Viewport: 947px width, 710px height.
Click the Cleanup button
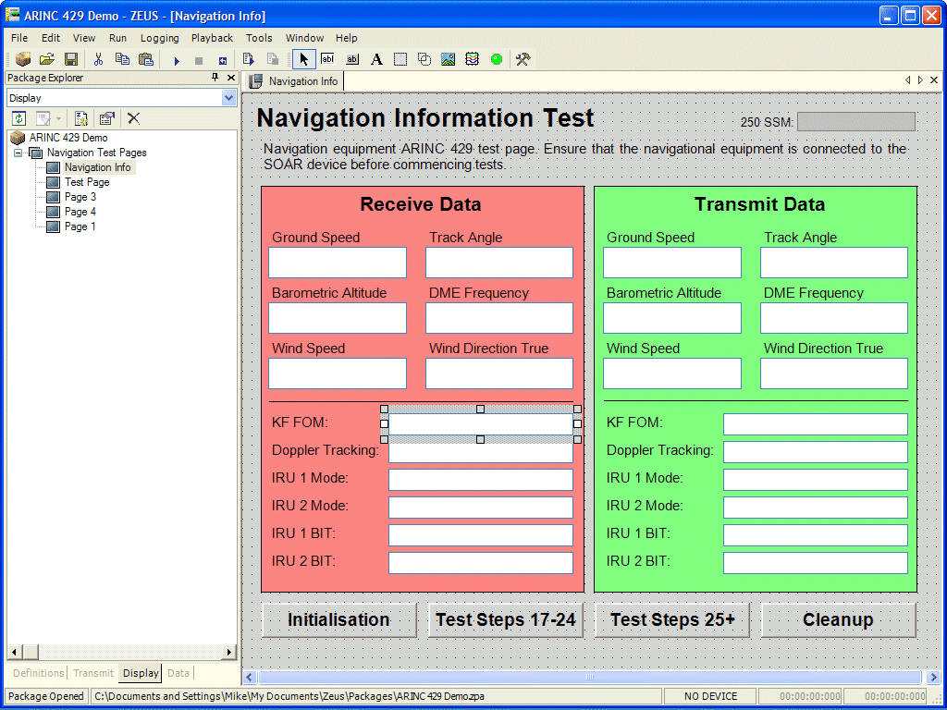[x=838, y=619]
